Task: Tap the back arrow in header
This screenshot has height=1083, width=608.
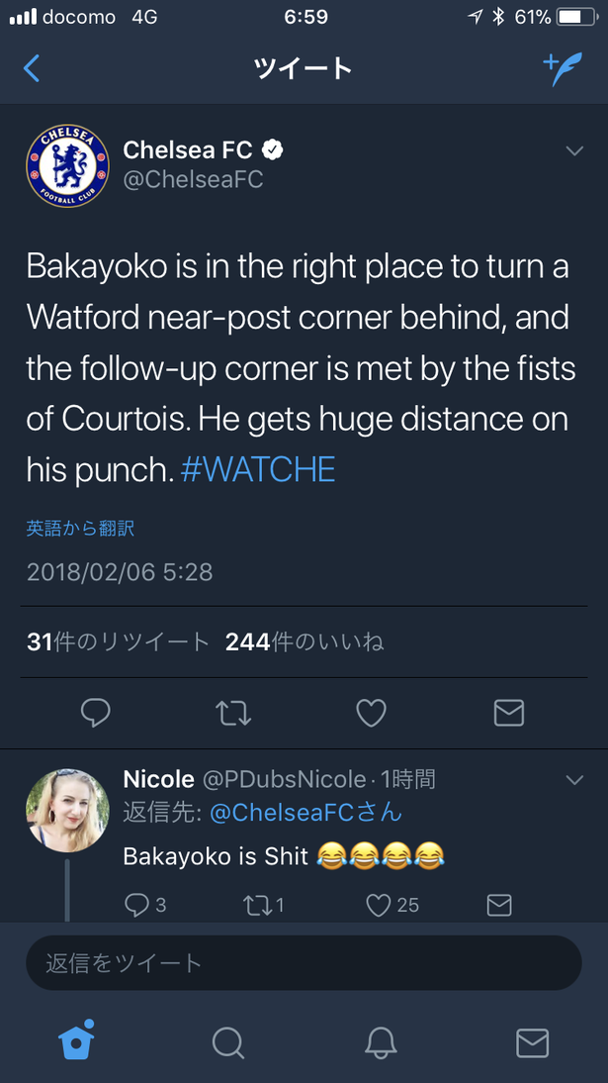Action: (x=32, y=68)
